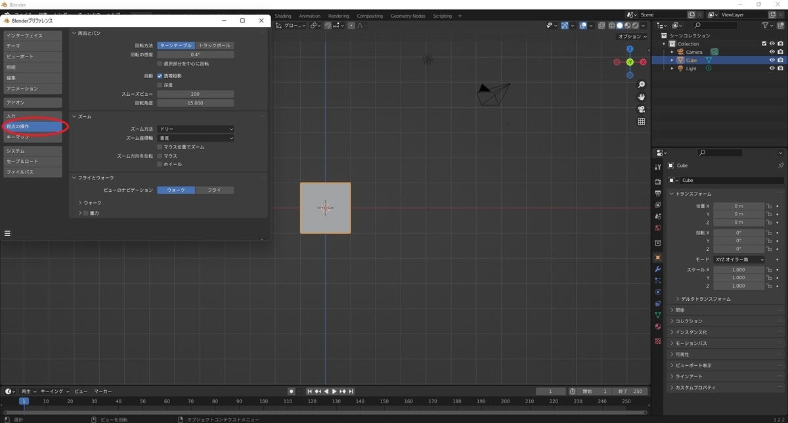Toggle X-ray mode in viewport header
Viewport: 788px width, 423px height.
[x=602, y=26]
